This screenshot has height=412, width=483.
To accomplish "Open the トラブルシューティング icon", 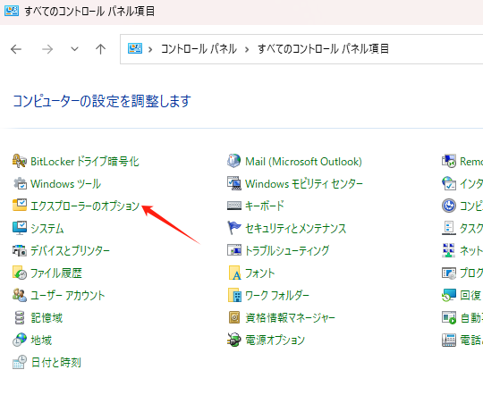I will click(234, 250).
